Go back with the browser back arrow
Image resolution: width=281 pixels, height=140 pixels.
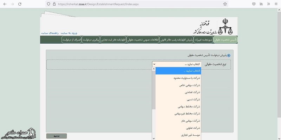point(5,4)
